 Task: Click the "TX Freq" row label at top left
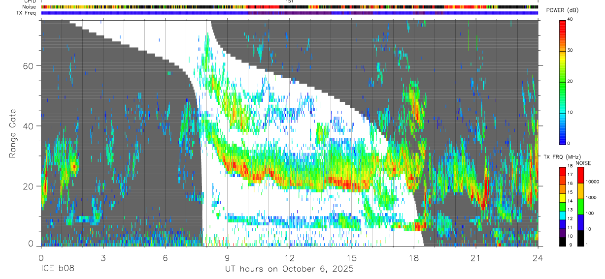[27, 13]
